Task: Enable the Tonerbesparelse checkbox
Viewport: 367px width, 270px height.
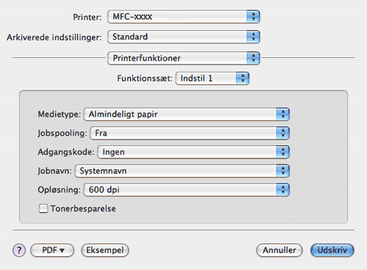Action: point(43,208)
